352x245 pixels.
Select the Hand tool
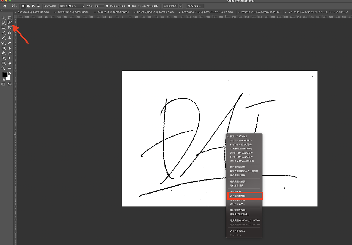click(x=10, y=63)
